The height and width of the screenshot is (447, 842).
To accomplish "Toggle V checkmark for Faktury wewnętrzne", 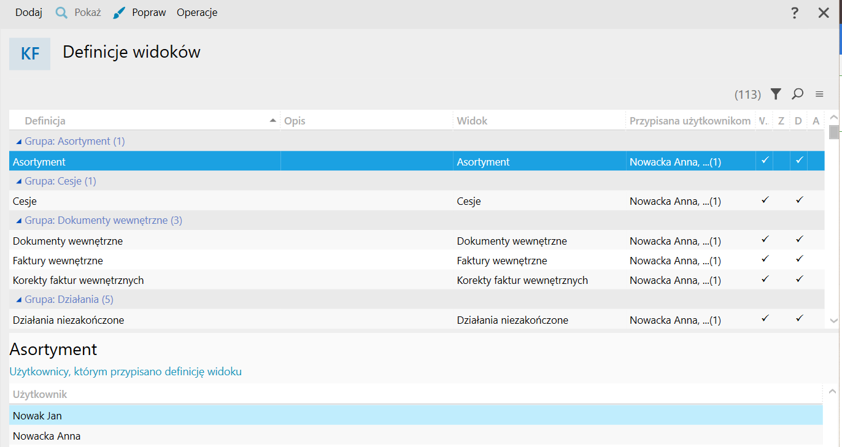I will (x=765, y=259).
